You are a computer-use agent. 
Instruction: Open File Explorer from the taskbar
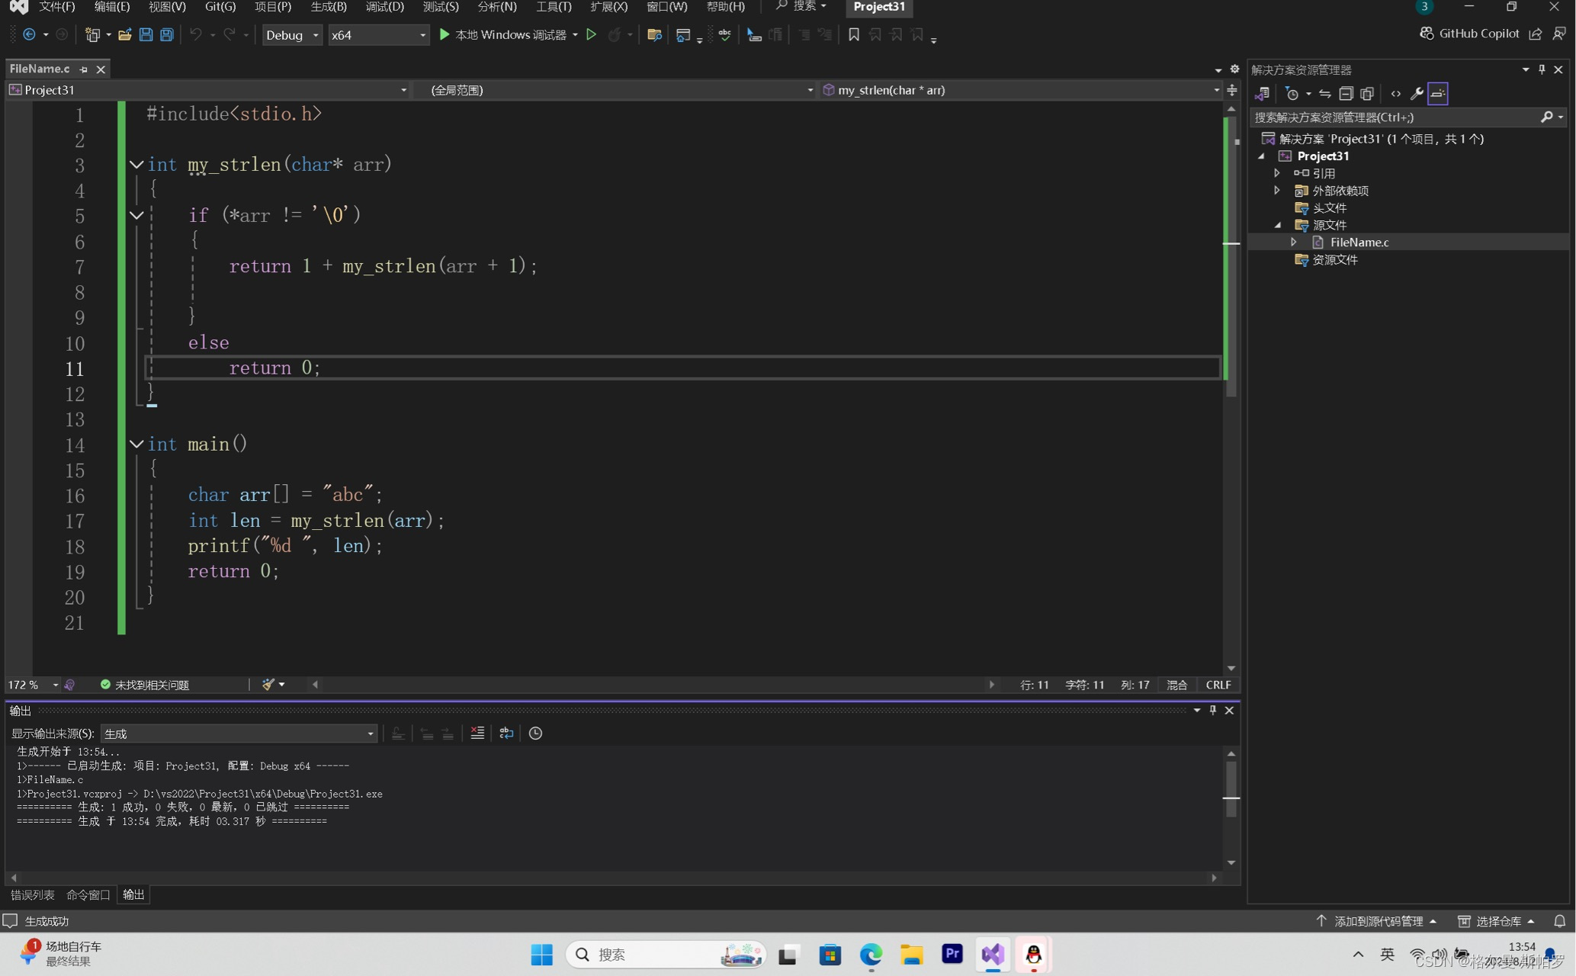pyautogui.click(x=911, y=955)
